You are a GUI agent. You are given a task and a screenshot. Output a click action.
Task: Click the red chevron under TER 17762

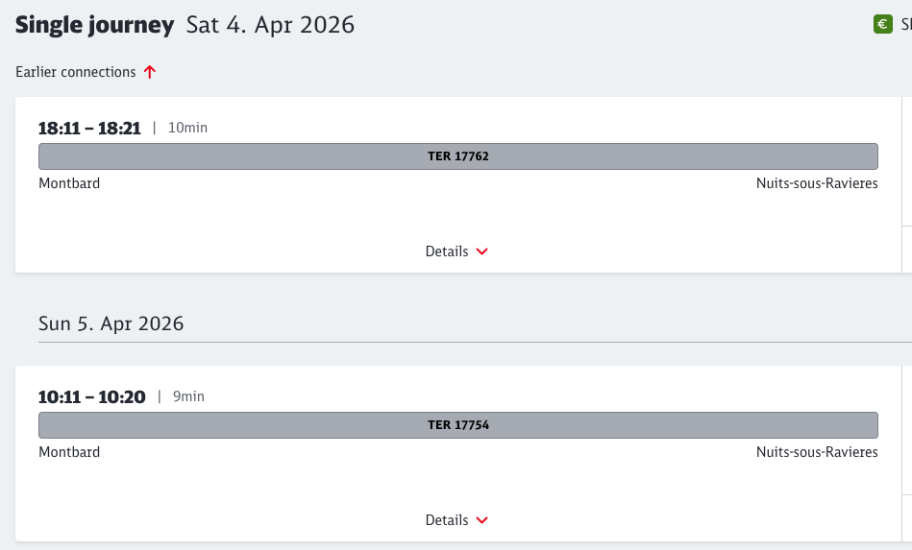click(482, 251)
